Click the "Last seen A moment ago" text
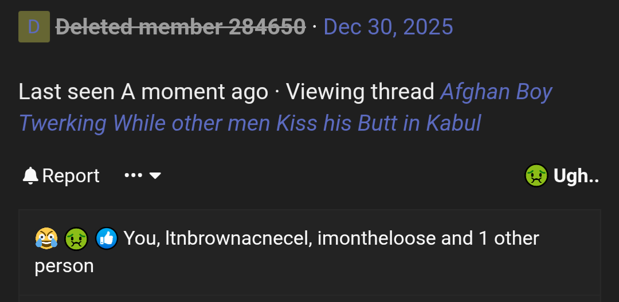The width and height of the screenshot is (619, 302). [143, 92]
